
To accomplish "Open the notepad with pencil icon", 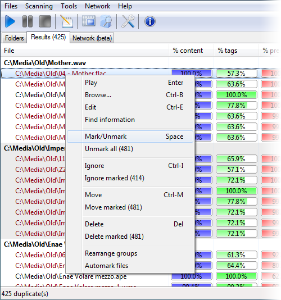I will 66,21.
